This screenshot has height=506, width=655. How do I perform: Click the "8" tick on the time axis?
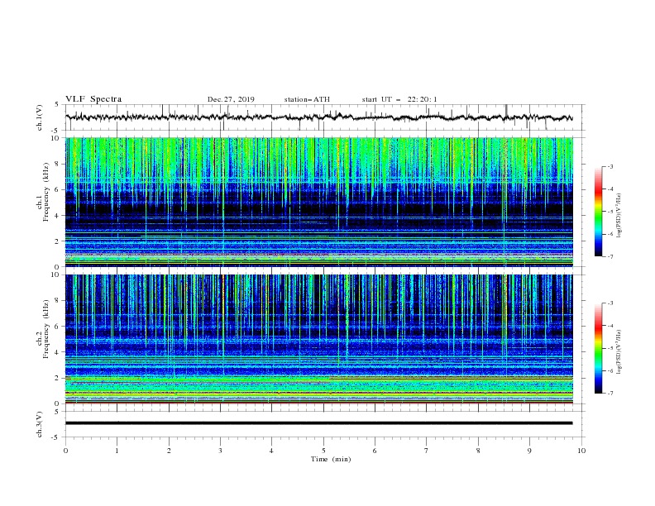[x=478, y=451]
